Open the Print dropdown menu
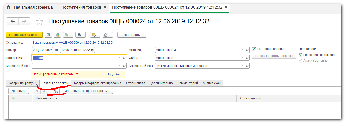This screenshot has height=123, width=345. coord(81,35)
